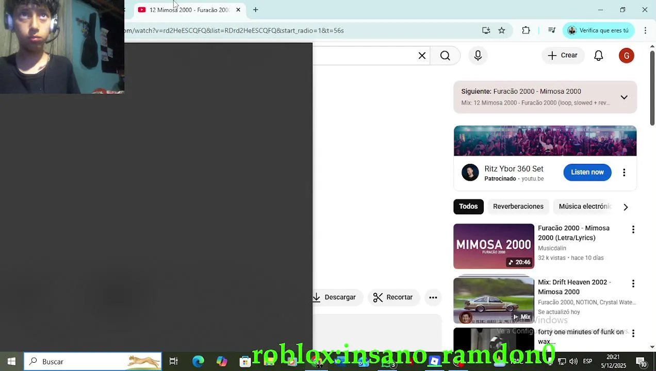Clear the YouTube search box with X

[x=422, y=56]
